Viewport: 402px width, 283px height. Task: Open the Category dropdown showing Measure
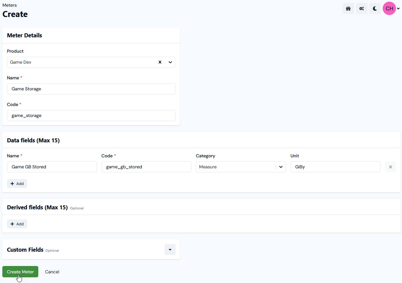click(281, 167)
